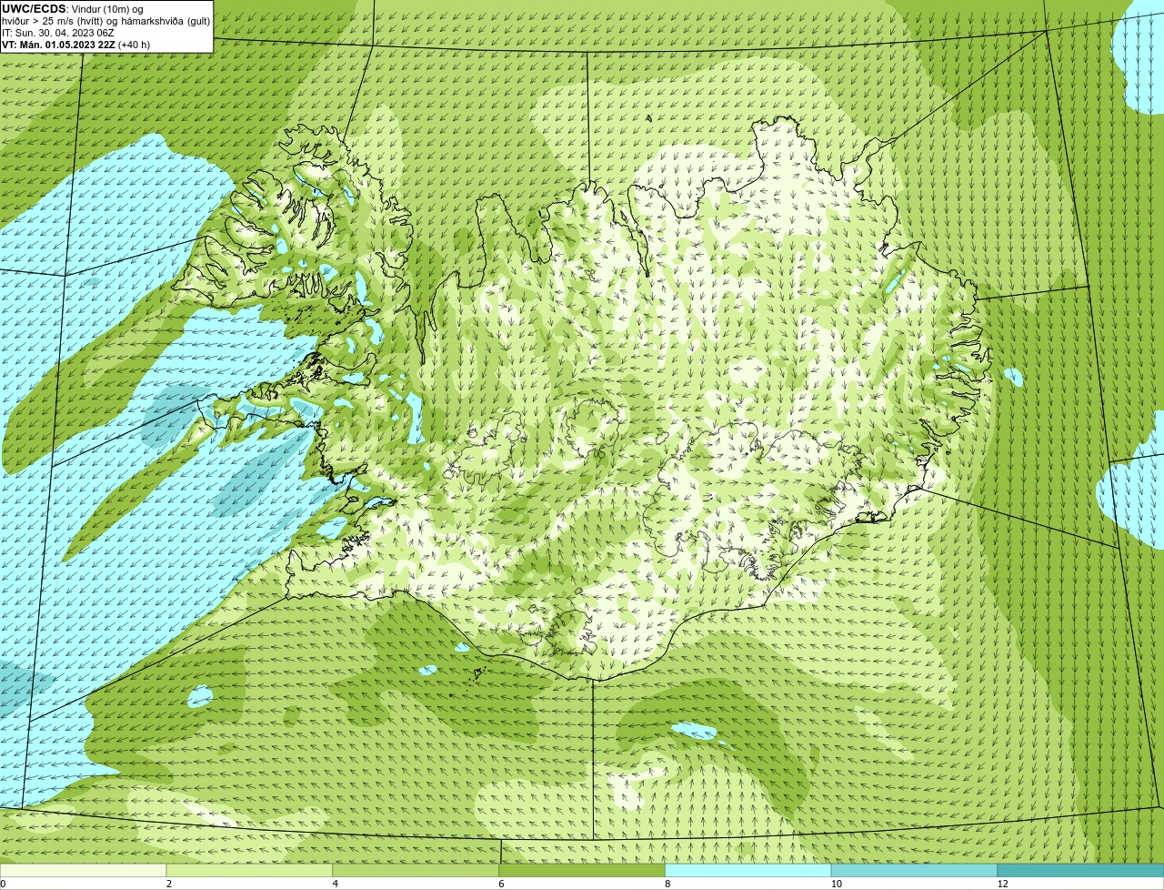Click the scale tick label "0"
1164x890 pixels.
tap(3, 884)
